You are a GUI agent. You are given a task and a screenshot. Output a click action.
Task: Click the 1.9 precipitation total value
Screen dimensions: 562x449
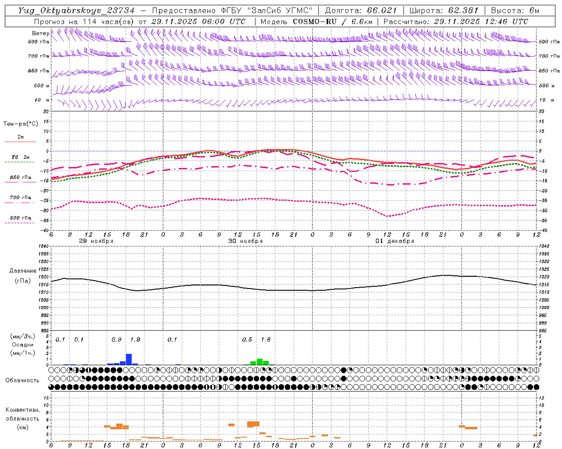135,340
